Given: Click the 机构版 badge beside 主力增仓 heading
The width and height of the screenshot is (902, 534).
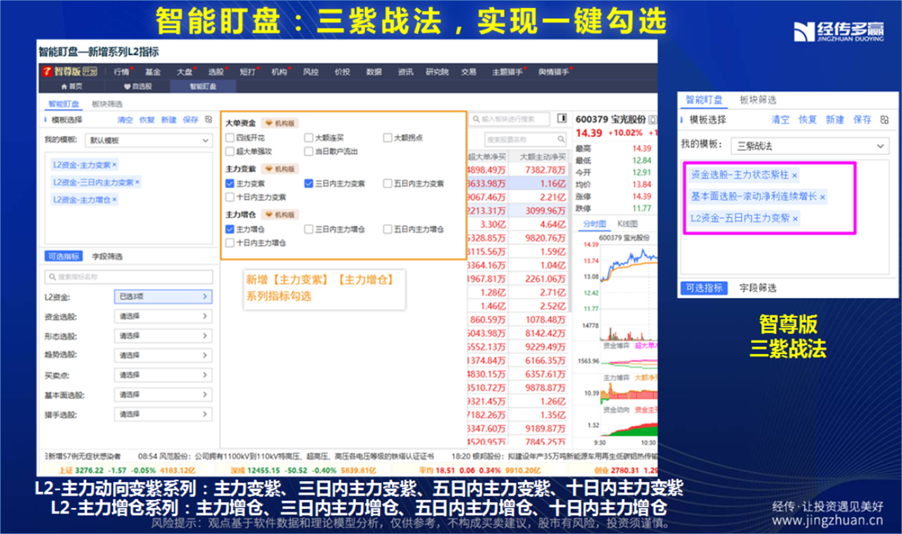Looking at the screenshot, I should (280, 214).
